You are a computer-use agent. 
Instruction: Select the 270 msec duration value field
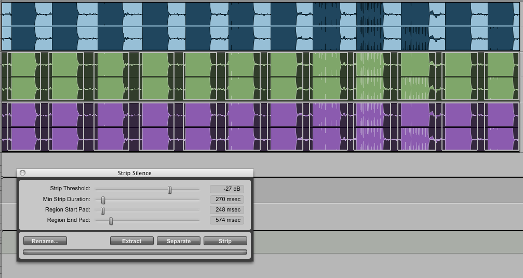coord(227,199)
